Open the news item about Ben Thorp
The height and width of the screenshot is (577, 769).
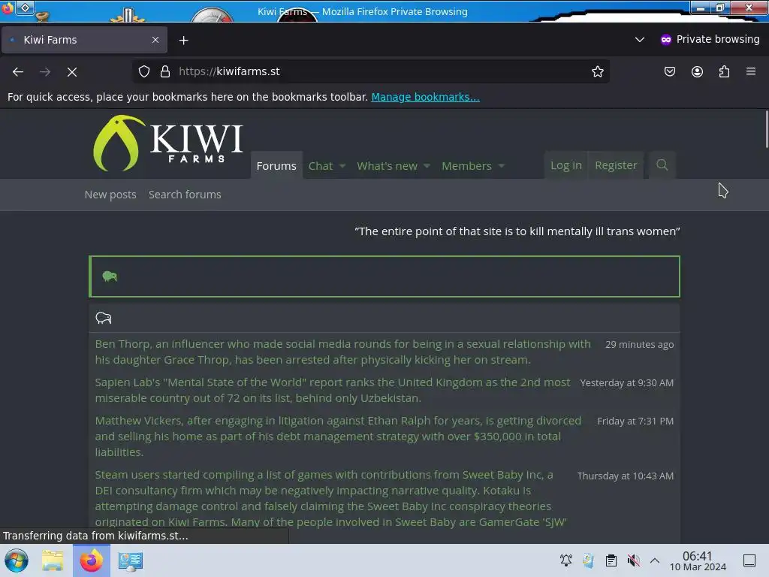point(342,352)
